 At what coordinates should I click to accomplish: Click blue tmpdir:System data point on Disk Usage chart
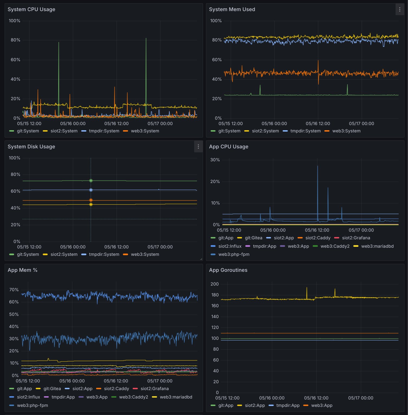[91, 190]
